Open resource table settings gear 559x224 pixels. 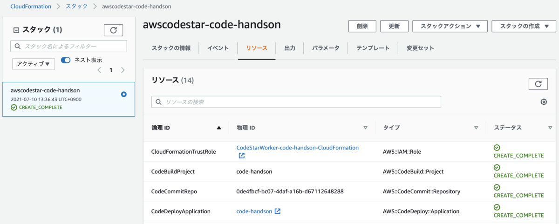click(544, 102)
